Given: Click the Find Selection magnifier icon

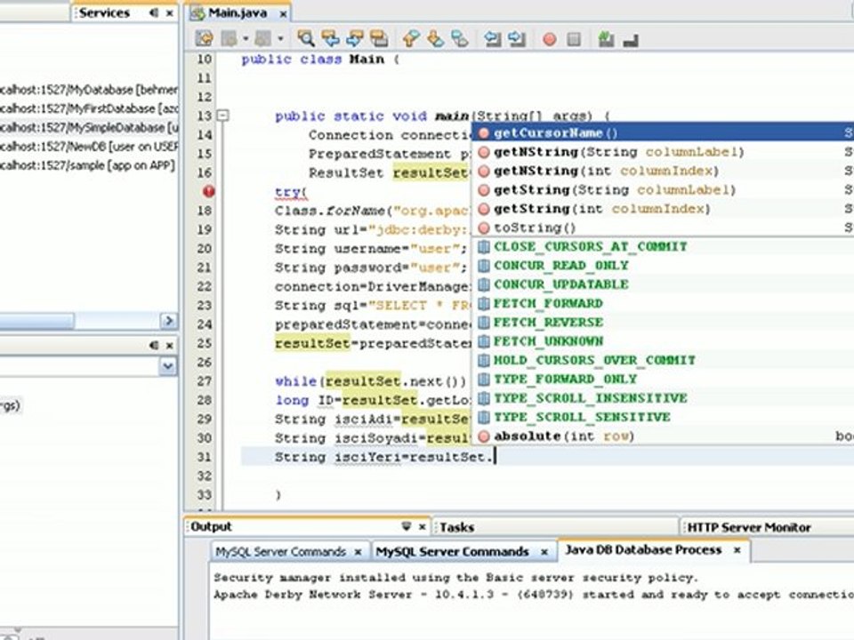Looking at the screenshot, I should [x=305, y=38].
